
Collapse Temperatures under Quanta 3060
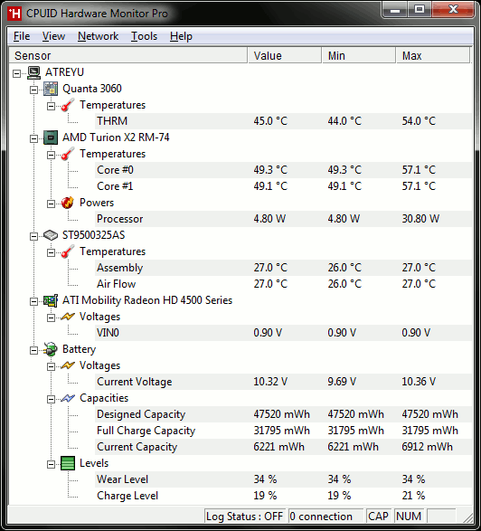[51, 106]
